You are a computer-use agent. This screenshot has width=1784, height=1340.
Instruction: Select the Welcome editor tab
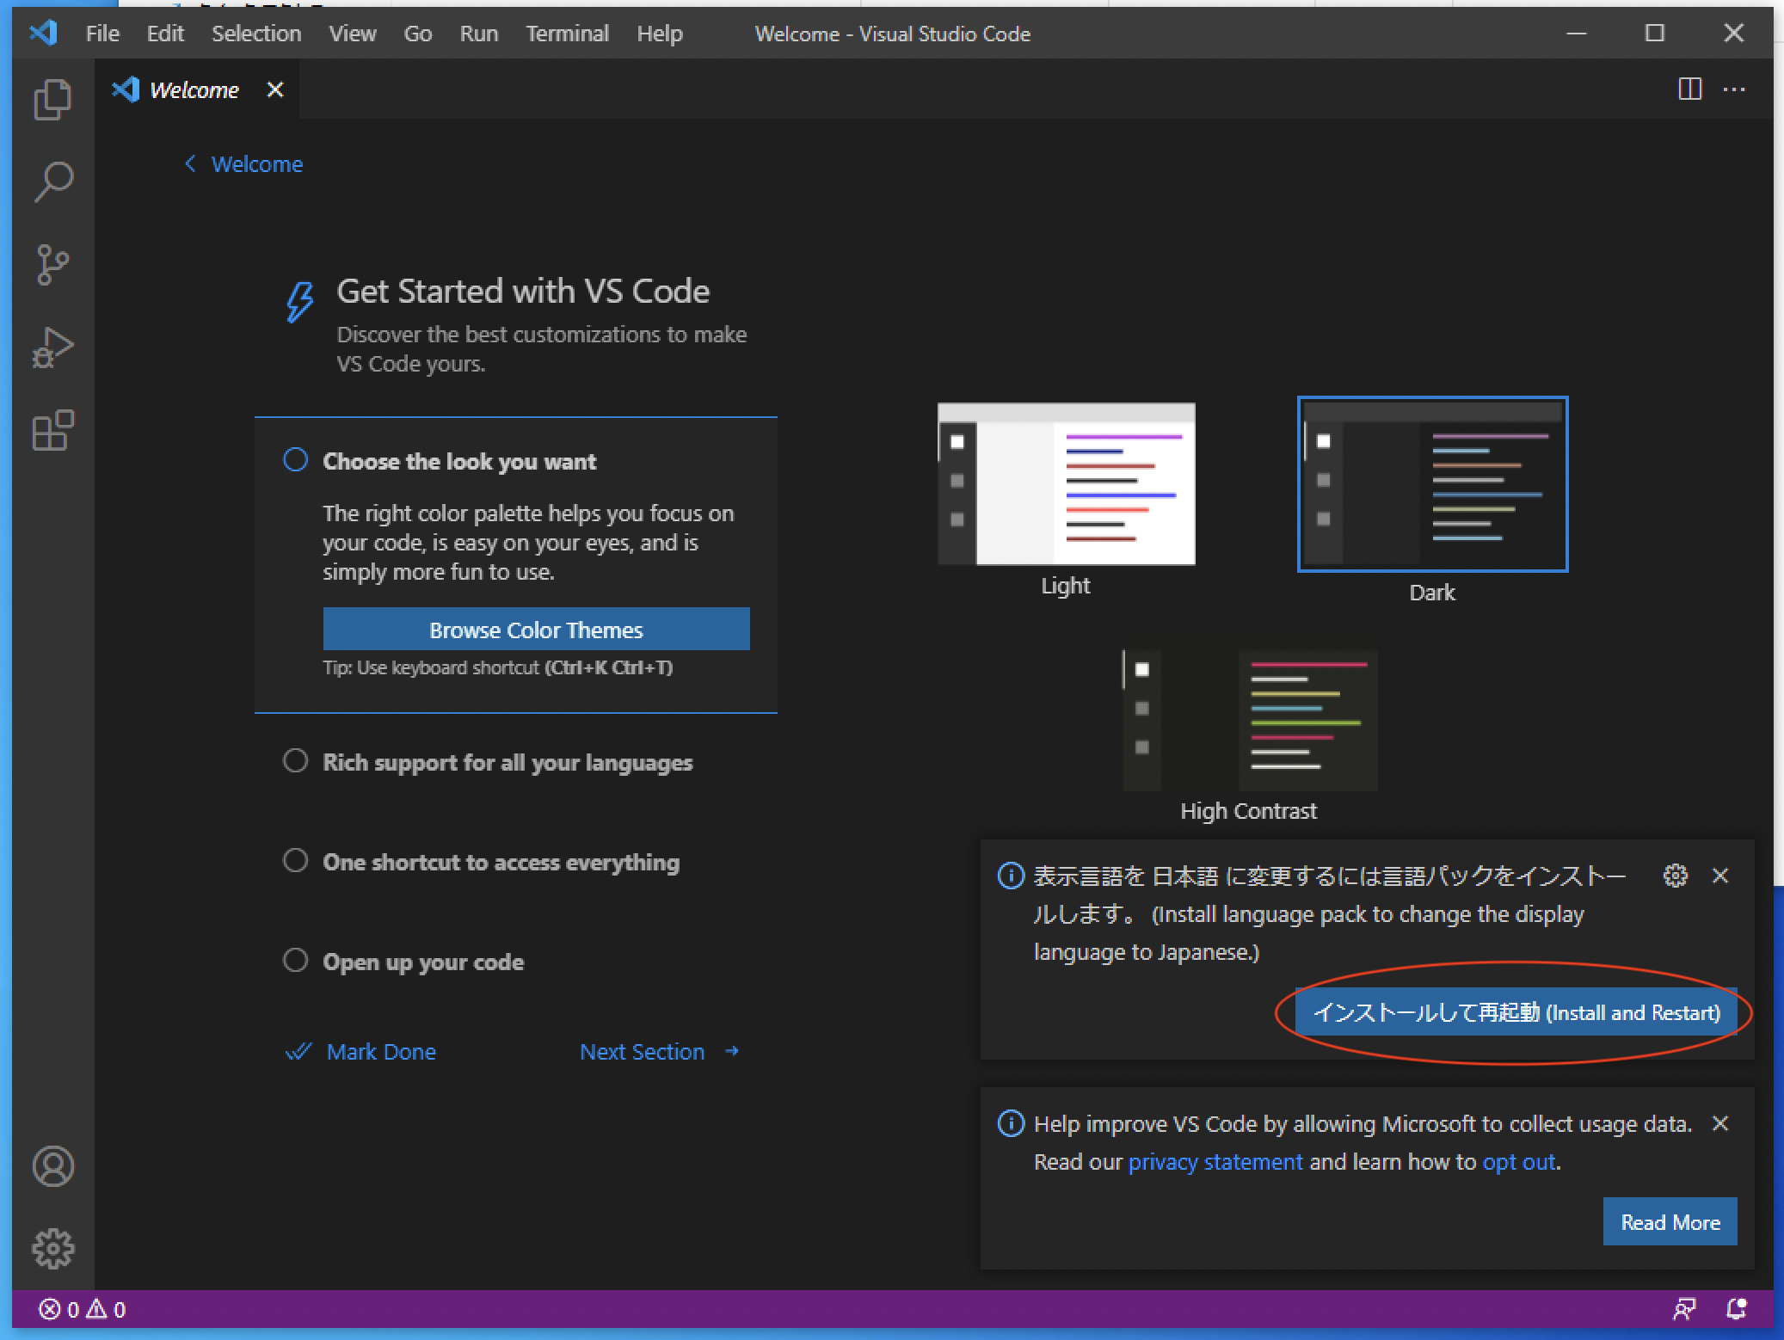click(x=196, y=89)
